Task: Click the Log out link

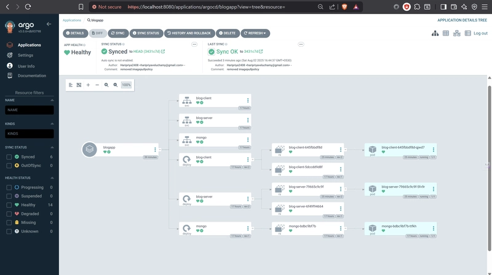Action: pyautogui.click(x=480, y=33)
